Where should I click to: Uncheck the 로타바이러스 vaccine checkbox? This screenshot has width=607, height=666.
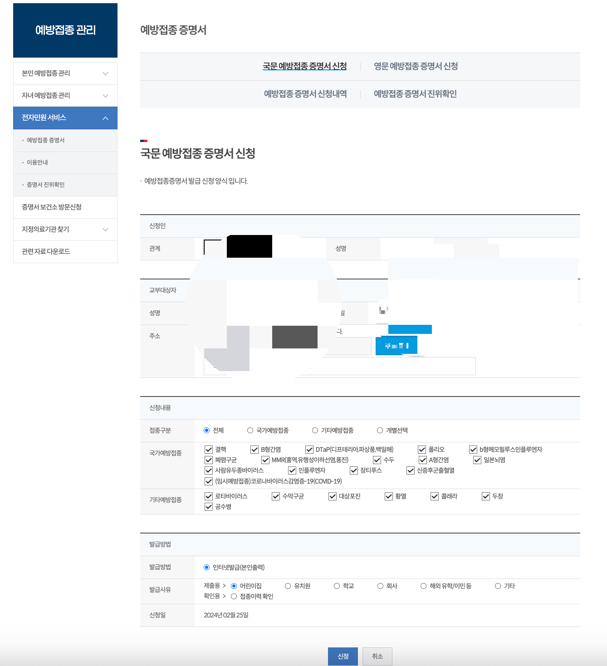tap(209, 496)
